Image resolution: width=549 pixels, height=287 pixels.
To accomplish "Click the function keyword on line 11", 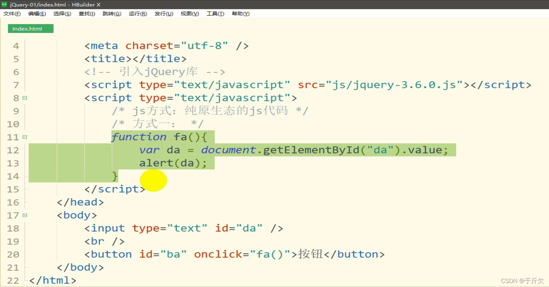I will coord(139,137).
